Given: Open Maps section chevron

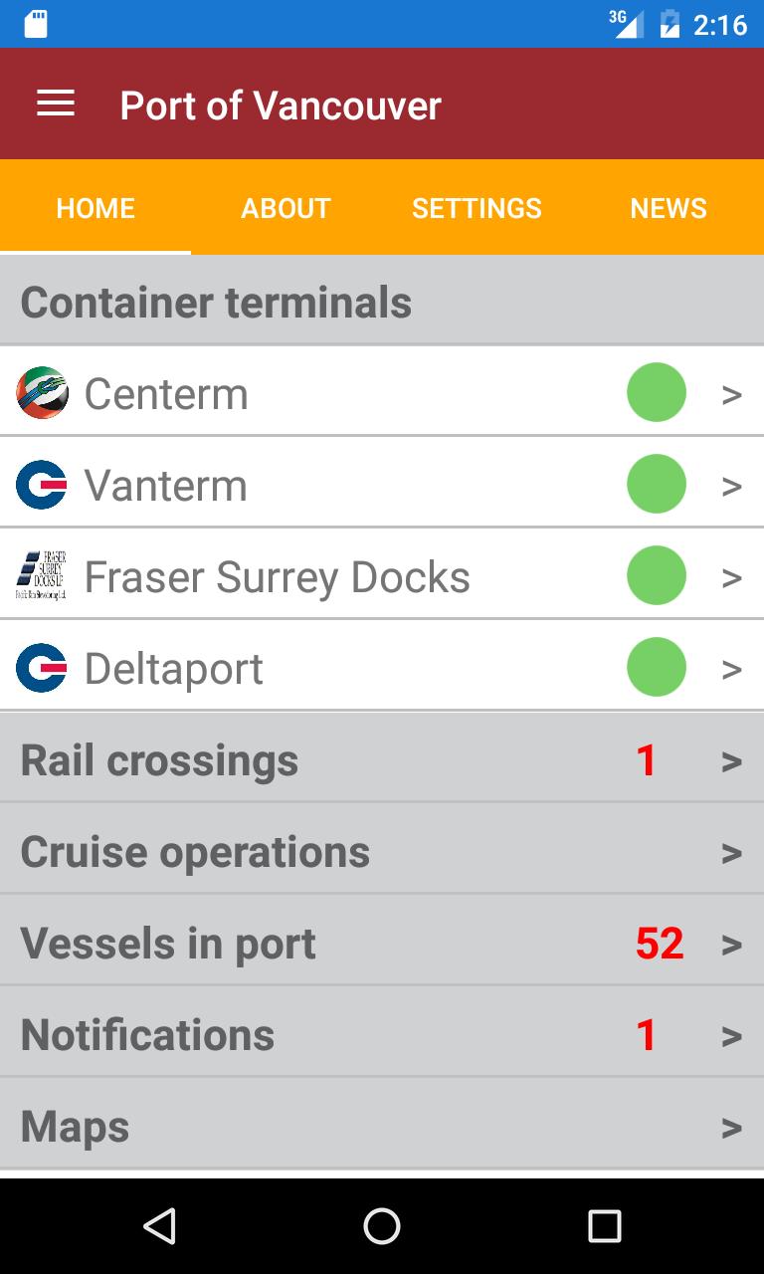Looking at the screenshot, I should [x=732, y=1128].
